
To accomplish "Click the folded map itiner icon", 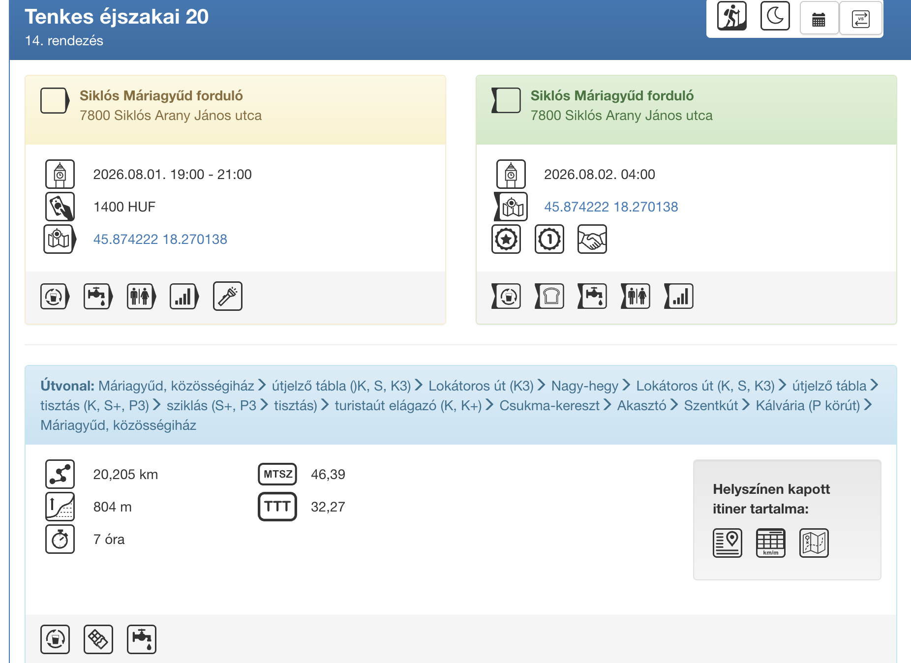I will (814, 543).
